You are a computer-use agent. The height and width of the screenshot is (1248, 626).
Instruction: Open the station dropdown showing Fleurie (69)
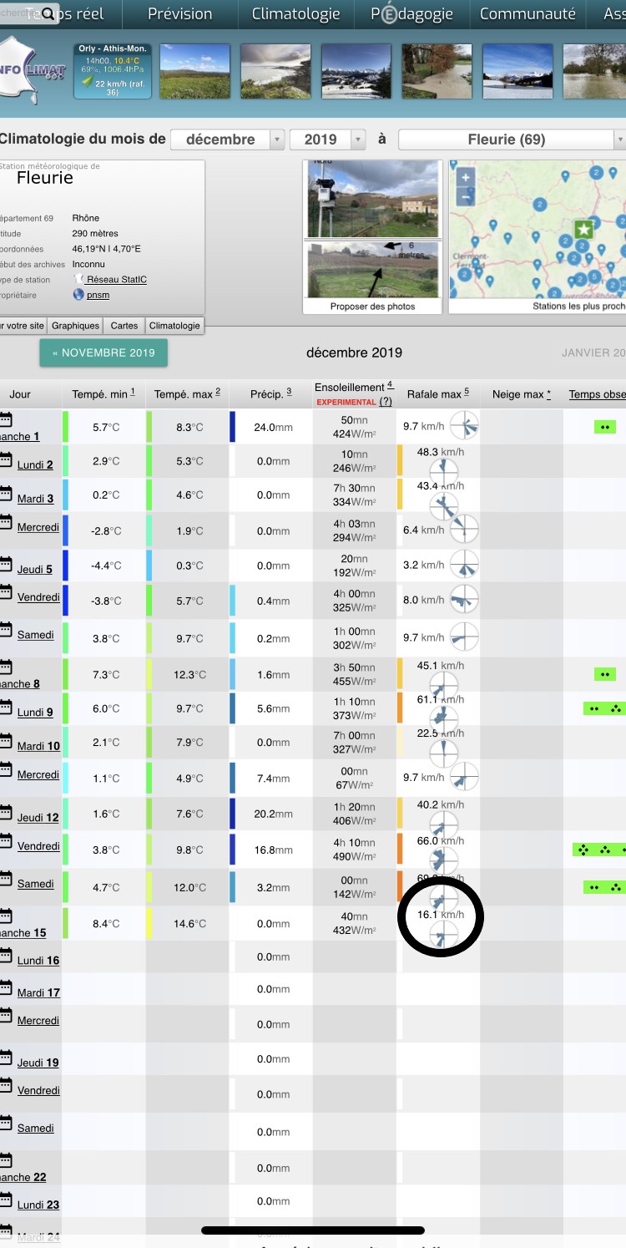coord(512,140)
